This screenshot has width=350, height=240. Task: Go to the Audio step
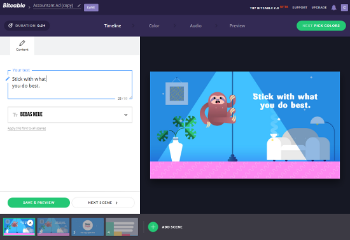tap(195, 26)
